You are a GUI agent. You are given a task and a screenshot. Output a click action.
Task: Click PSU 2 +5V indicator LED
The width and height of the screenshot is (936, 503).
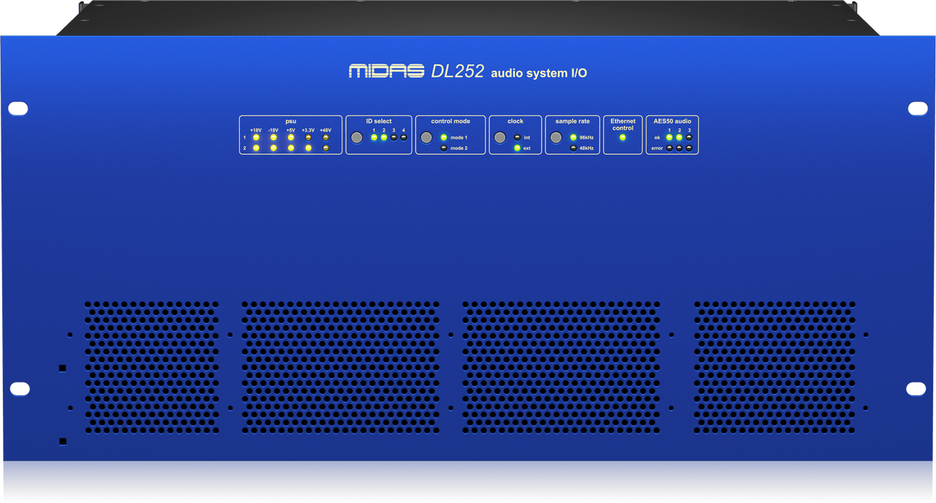click(291, 148)
